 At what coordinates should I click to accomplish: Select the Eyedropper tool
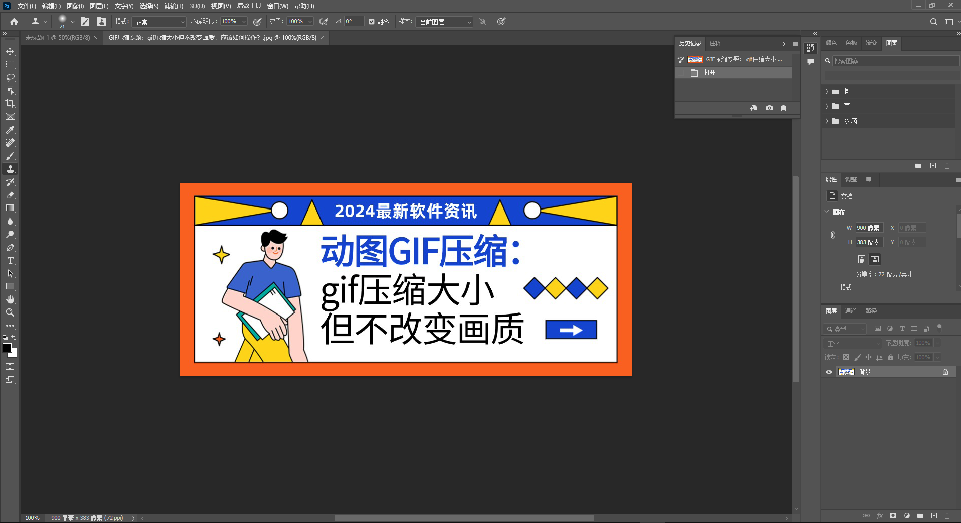10,130
